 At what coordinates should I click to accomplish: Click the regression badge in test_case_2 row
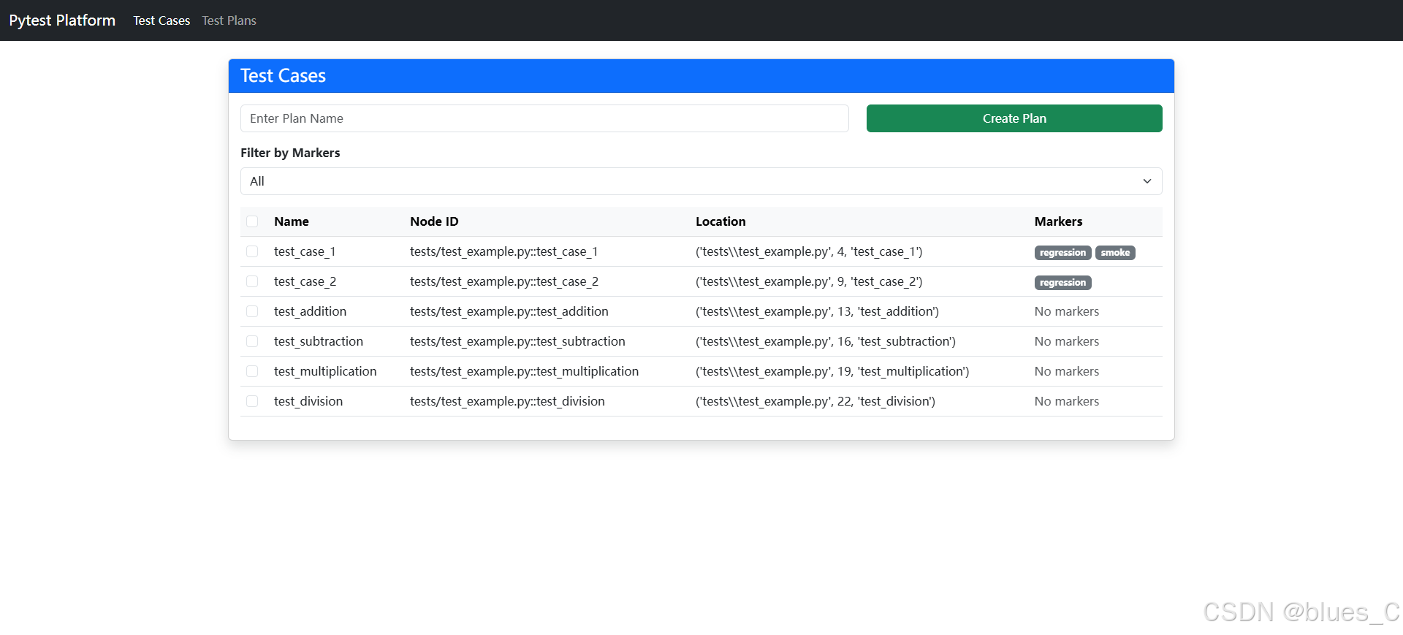(1062, 283)
